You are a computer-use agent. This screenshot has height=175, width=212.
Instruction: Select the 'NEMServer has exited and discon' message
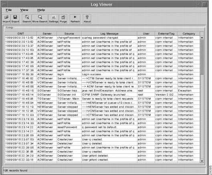point(109,107)
